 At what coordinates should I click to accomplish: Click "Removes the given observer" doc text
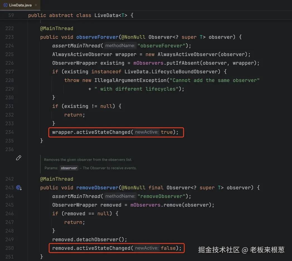click(88, 159)
